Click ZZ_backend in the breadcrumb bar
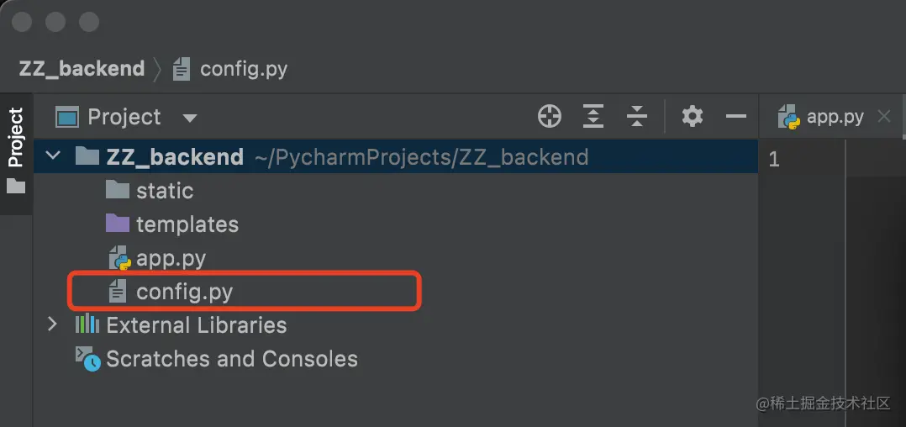Image resolution: width=906 pixels, height=427 pixels. pos(82,69)
